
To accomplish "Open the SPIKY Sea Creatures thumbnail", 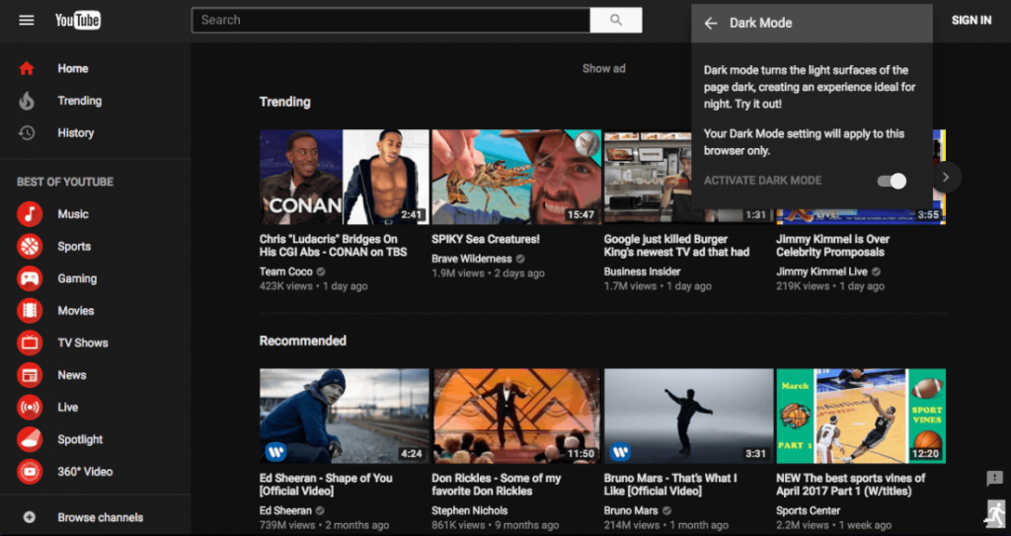I will pos(516,177).
